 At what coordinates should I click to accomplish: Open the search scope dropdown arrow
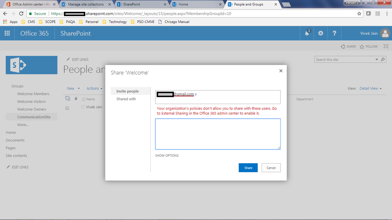tap(376, 60)
